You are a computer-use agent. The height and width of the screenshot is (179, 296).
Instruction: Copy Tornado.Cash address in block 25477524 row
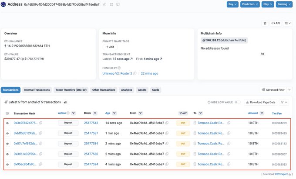(229, 164)
